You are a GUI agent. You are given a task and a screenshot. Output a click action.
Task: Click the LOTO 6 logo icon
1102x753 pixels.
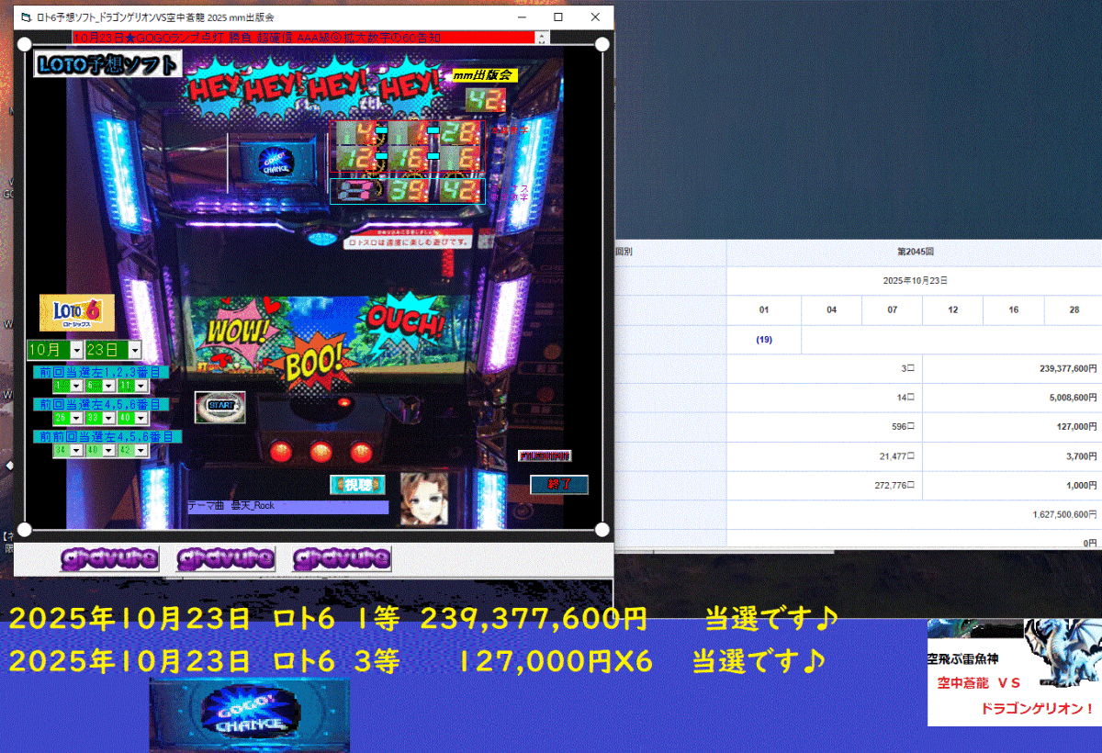[77, 312]
